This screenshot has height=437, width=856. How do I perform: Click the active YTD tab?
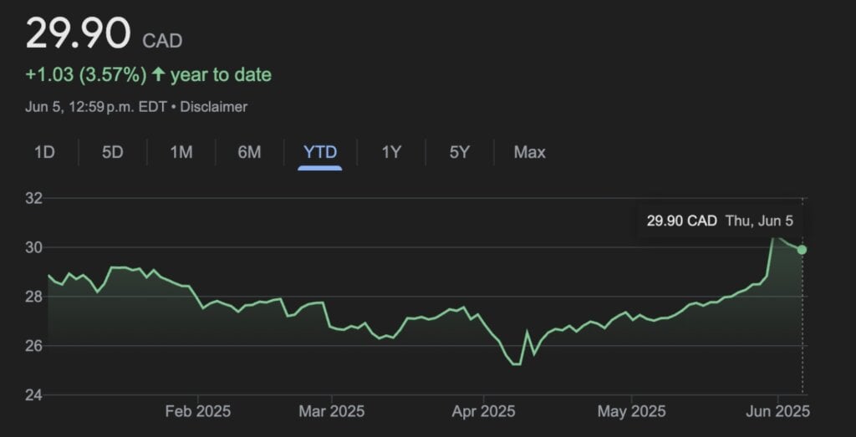pyautogui.click(x=320, y=152)
